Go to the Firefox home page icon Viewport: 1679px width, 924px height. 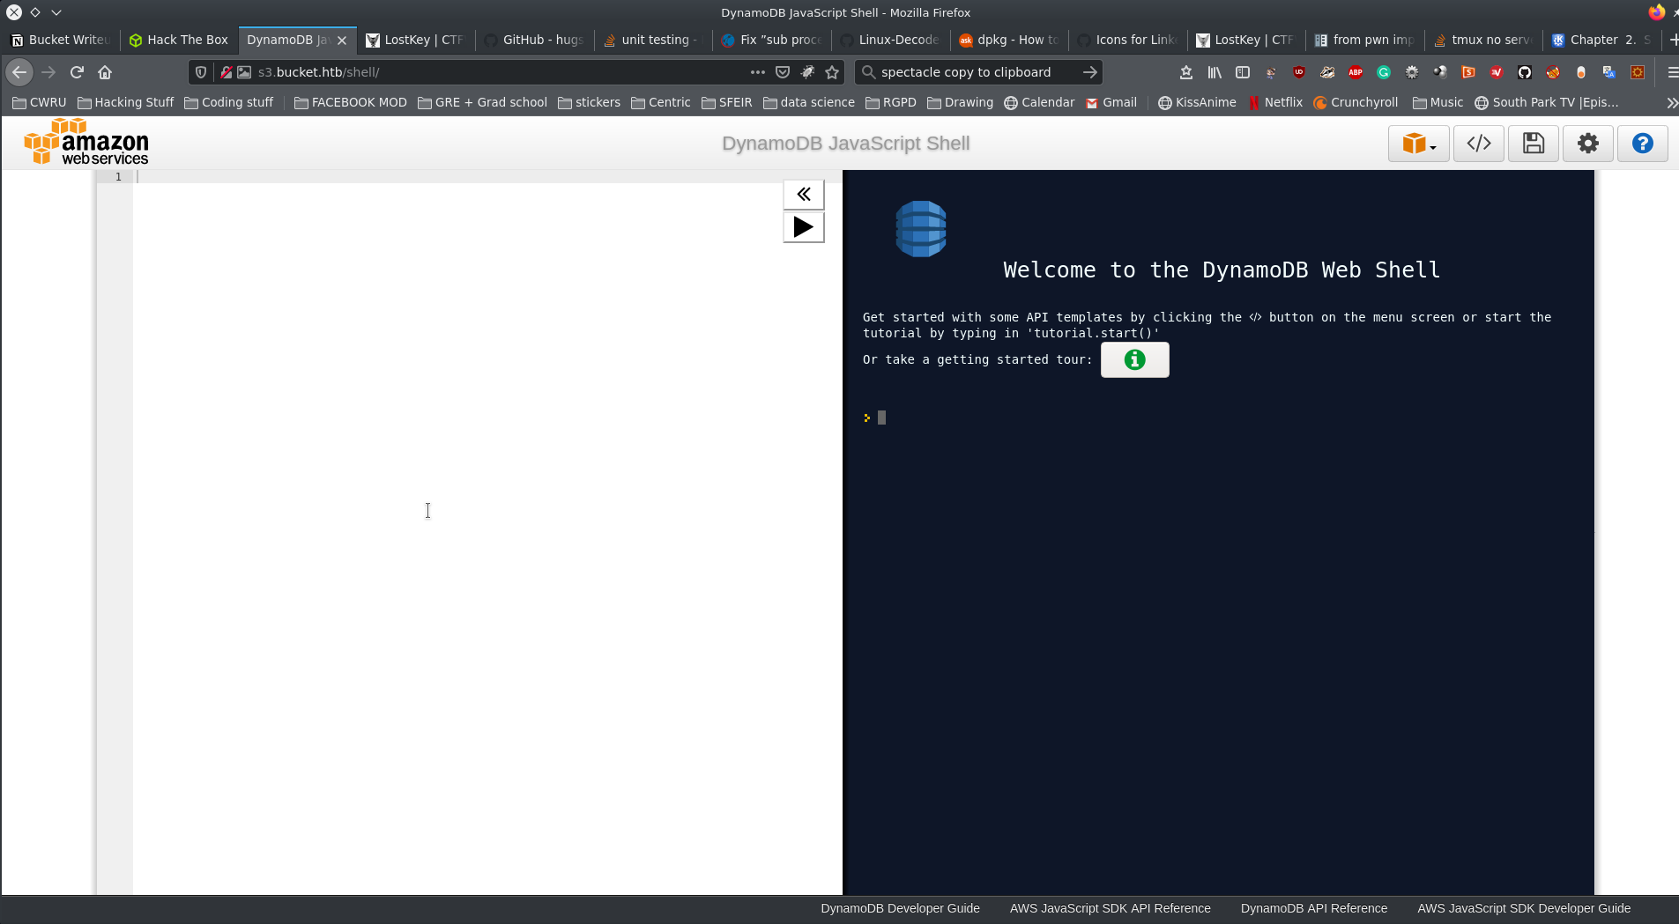click(105, 72)
